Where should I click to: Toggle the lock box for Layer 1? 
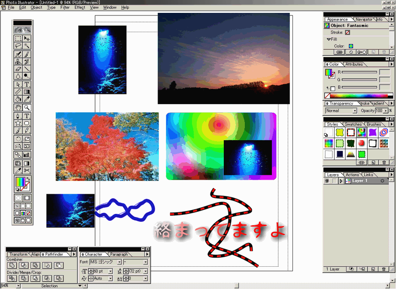tap(334, 181)
